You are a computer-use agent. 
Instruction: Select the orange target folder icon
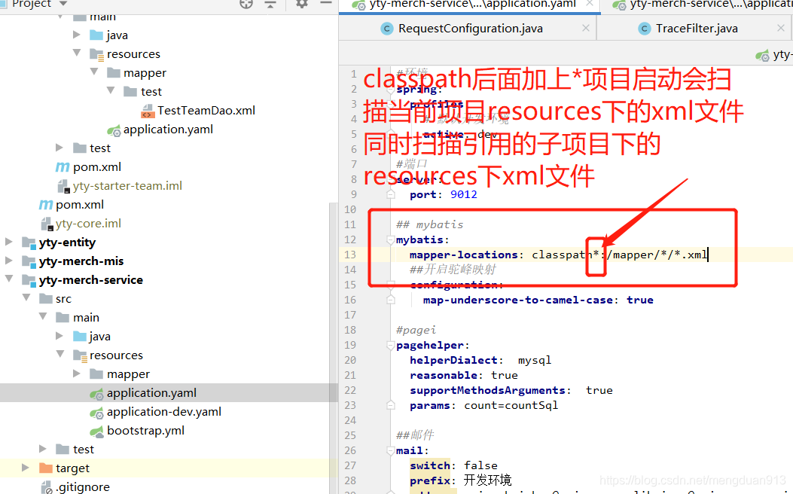(x=46, y=468)
